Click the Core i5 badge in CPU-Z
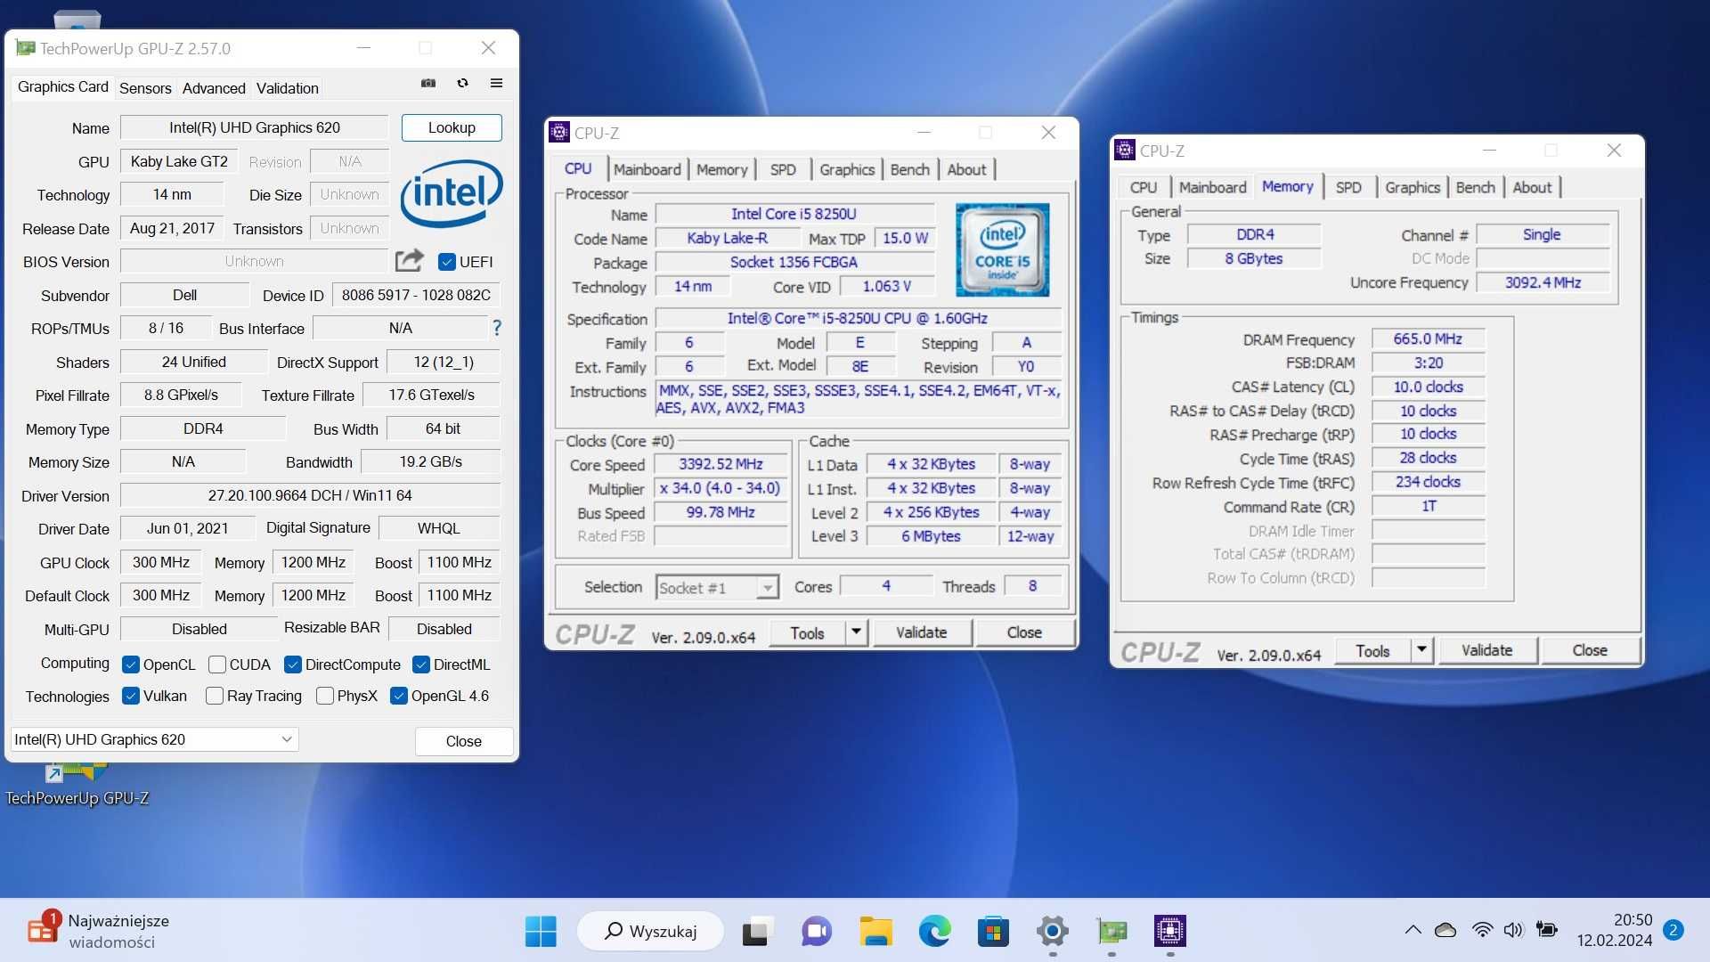The width and height of the screenshot is (1710, 962). 1002,249
